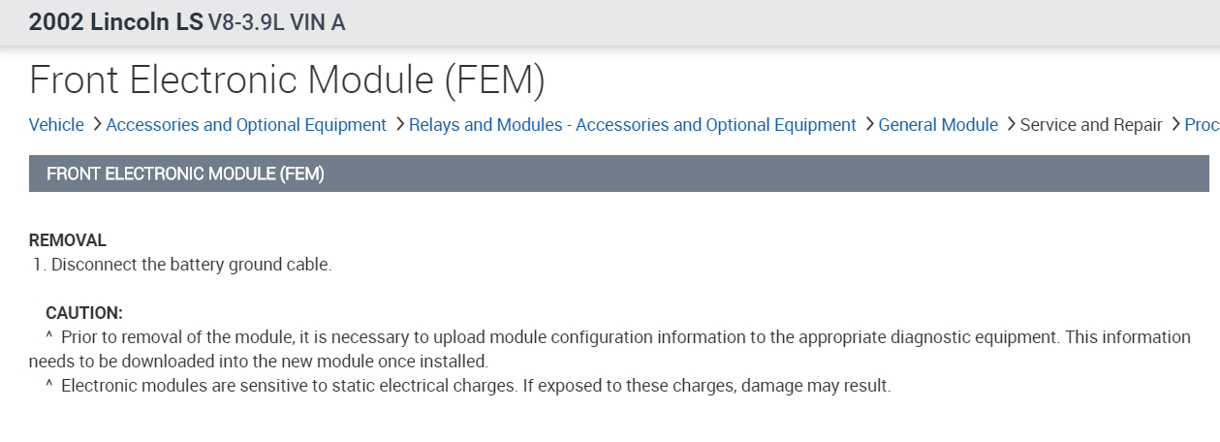This screenshot has height=442, width=1220.
Task: Click the chevron before Service and Repair
Action: (x=1010, y=125)
